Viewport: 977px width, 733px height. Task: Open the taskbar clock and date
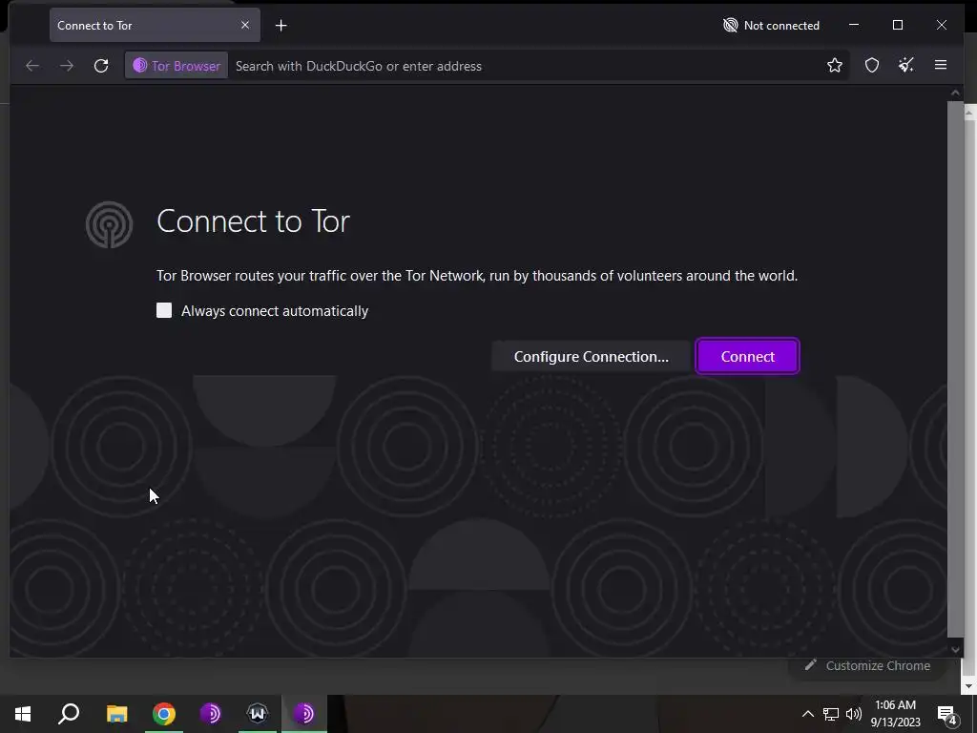click(895, 714)
